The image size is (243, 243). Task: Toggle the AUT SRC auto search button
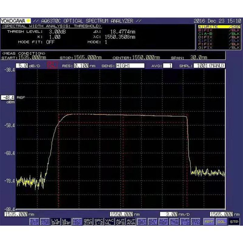pos(142,221)
